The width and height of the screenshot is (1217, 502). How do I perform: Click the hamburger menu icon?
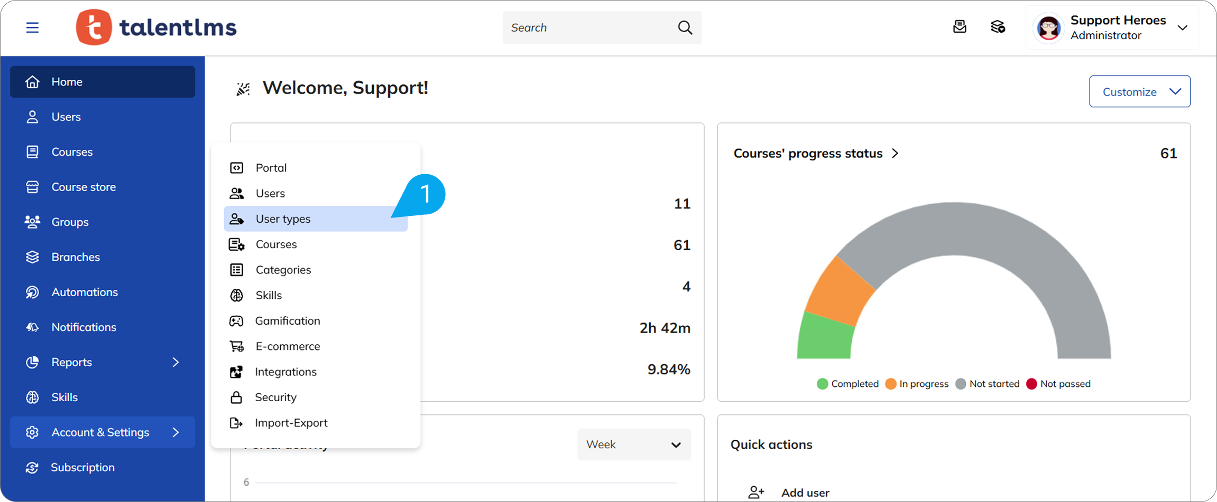coord(32,27)
